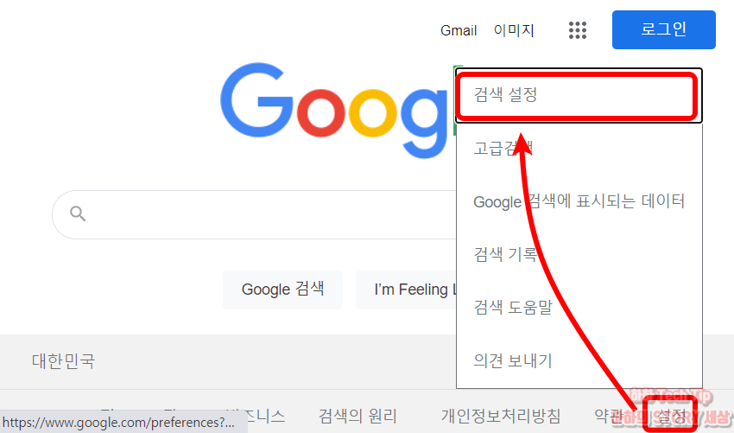Open Google 검색에 표시되는 데이터 entry
This screenshot has height=433, width=734.
[x=579, y=201]
